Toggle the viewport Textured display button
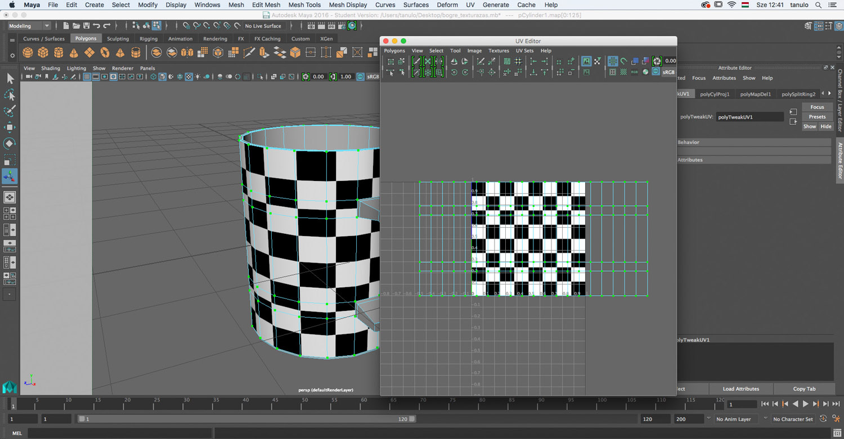844x439 pixels. click(x=189, y=77)
